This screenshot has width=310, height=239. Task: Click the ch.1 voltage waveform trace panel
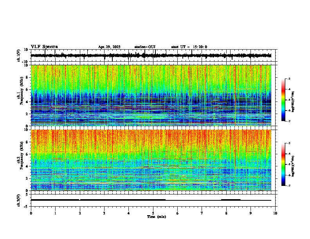(x=154, y=55)
